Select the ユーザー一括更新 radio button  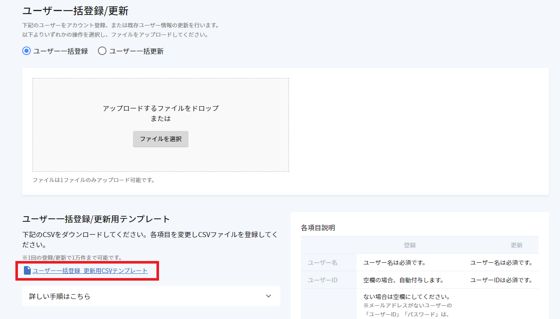[x=102, y=51]
